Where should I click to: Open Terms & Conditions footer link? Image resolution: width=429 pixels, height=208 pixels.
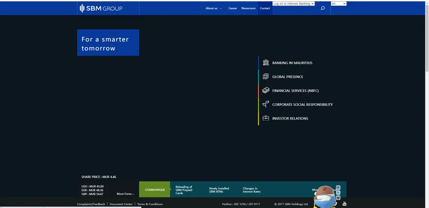click(x=150, y=204)
